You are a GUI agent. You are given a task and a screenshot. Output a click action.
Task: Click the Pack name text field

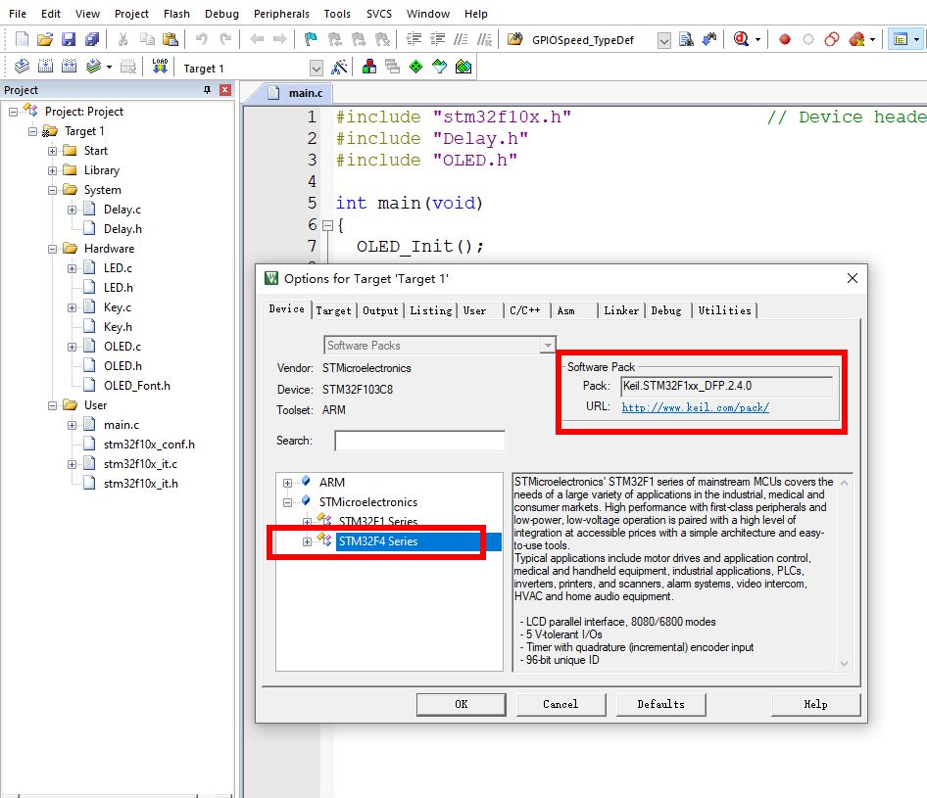726,387
